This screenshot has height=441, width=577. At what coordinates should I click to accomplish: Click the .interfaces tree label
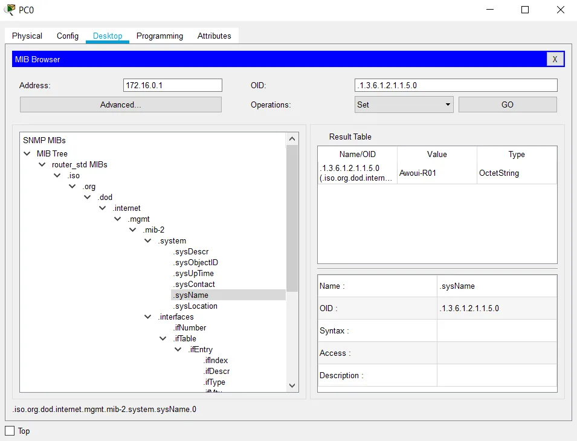click(176, 317)
